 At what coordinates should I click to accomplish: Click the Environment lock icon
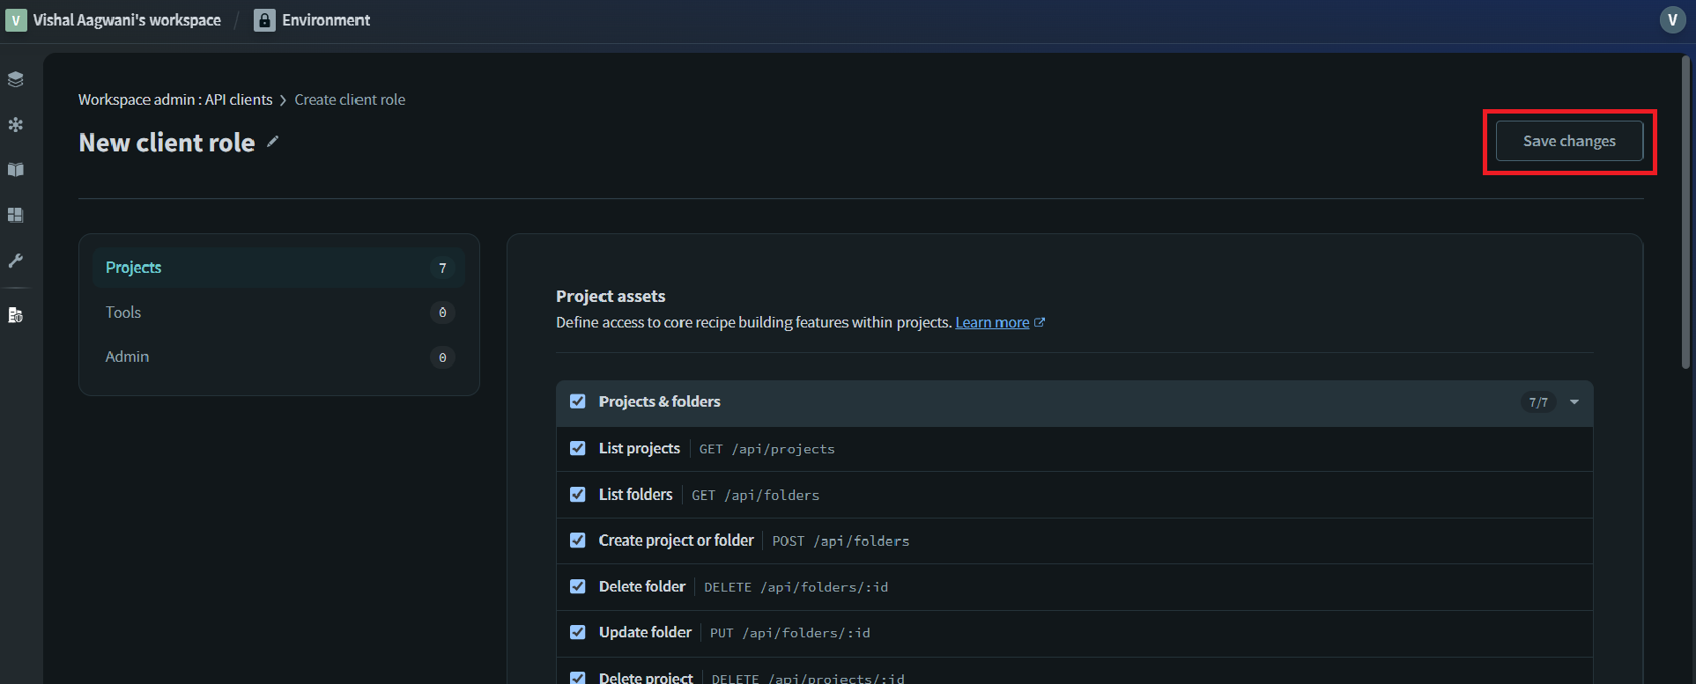pos(264,20)
